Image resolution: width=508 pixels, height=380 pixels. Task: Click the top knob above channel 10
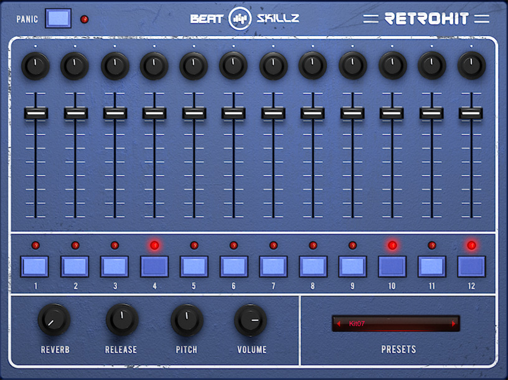pos(392,66)
